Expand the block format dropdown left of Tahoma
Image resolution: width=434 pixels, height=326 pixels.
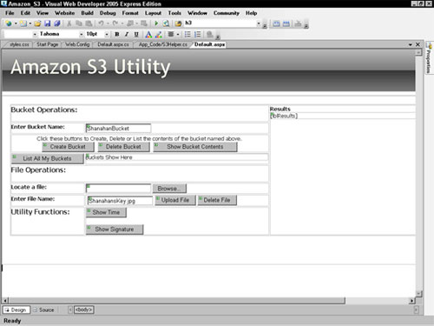coord(35,34)
